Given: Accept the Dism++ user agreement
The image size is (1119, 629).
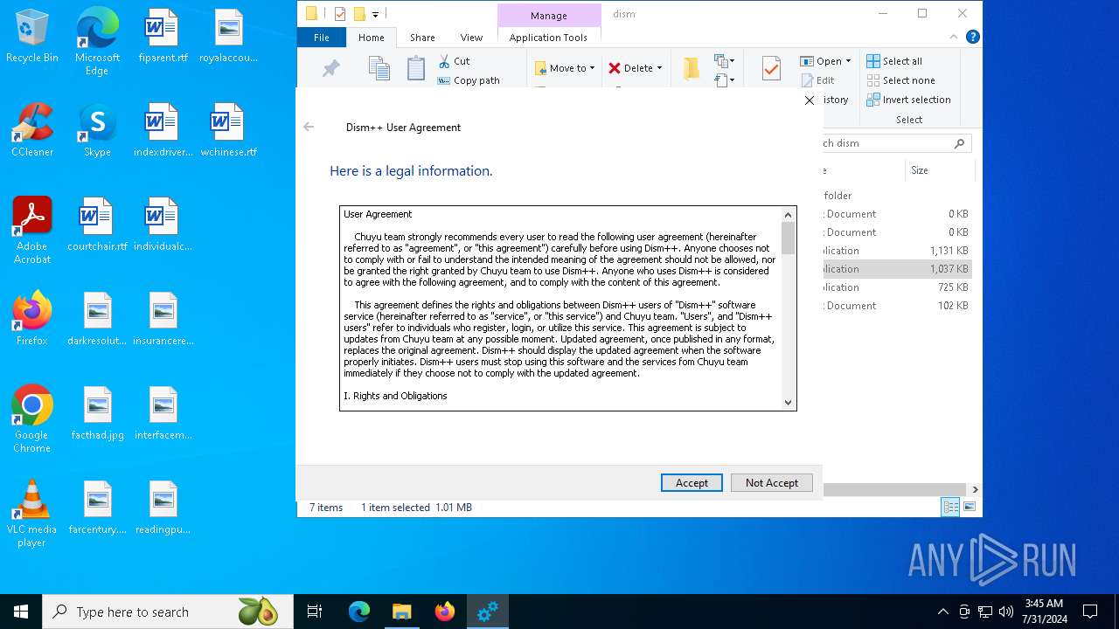Looking at the screenshot, I should pyautogui.click(x=692, y=482).
